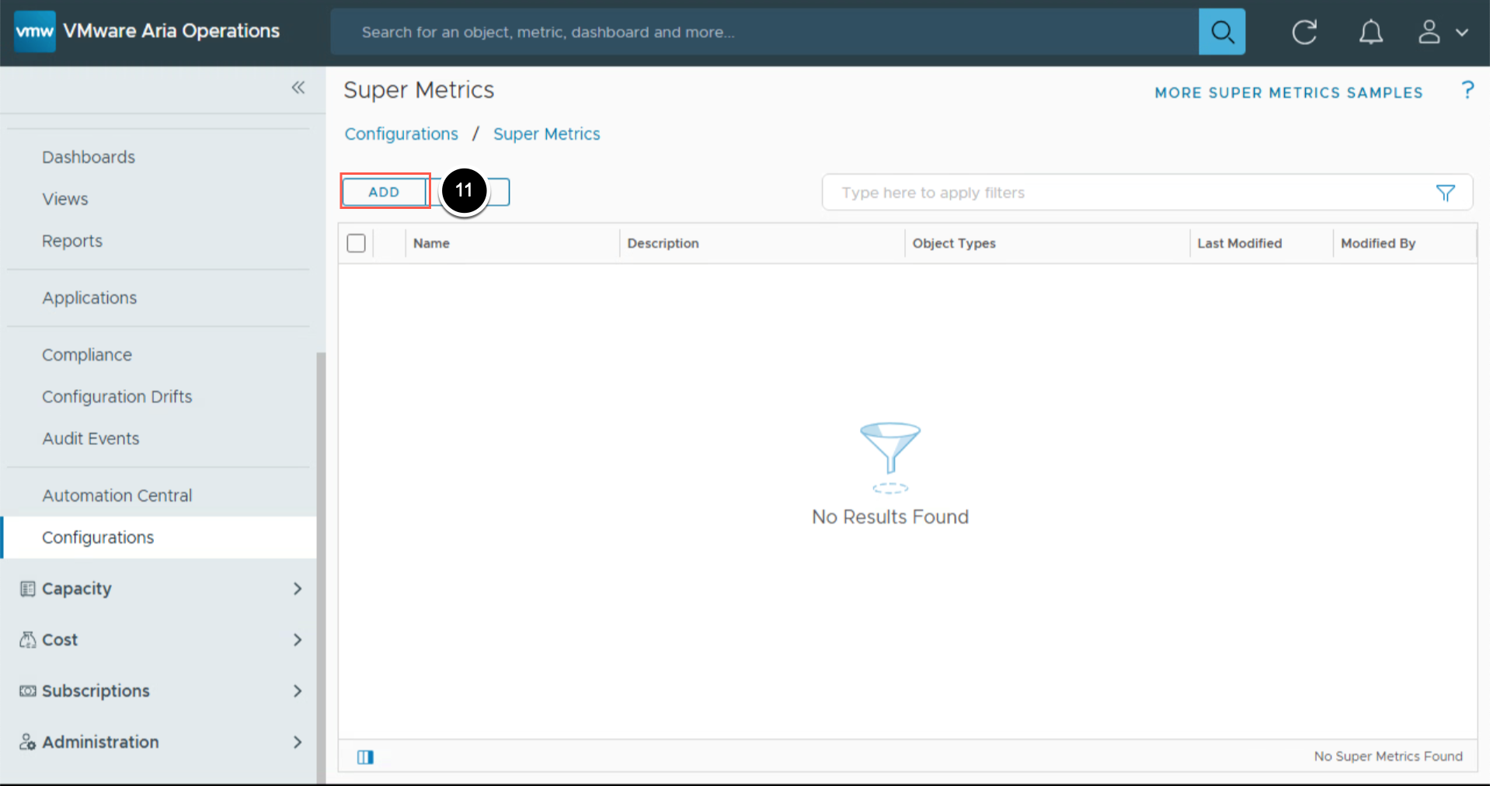1490x786 pixels.
Task: Click the Super Metrics breadcrumb link
Action: [x=547, y=134]
